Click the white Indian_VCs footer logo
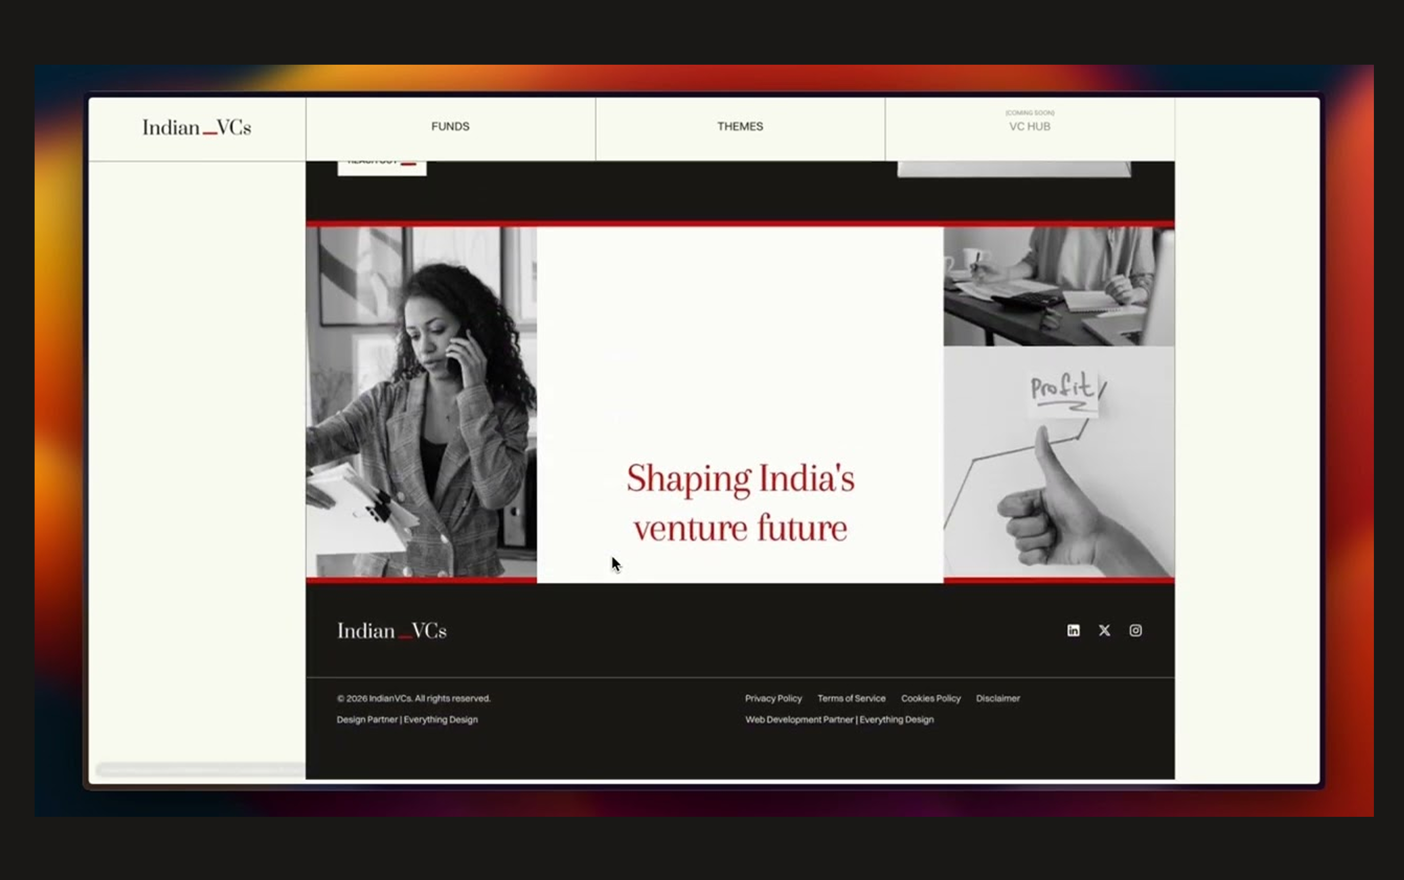Image resolution: width=1404 pixels, height=880 pixels. [x=392, y=631]
